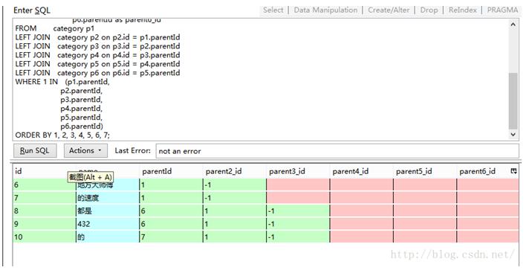Click the 'p6.parentId)' line in editor
This screenshot has height=270, width=526.
point(82,126)
